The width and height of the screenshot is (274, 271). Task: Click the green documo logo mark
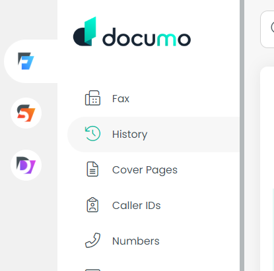[x=85, y=31]
